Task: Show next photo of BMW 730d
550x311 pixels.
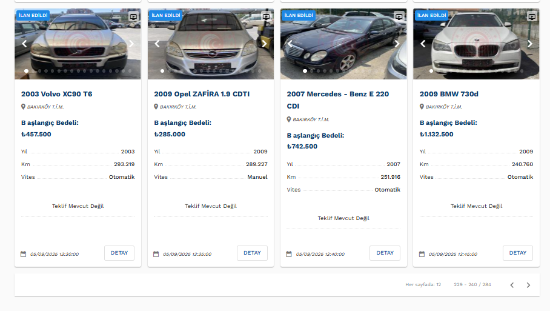Action: [x=529, y=44]
